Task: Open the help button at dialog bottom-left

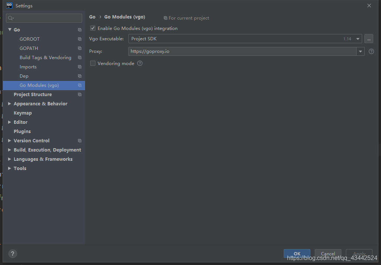Action: click(x=13, y=254)
